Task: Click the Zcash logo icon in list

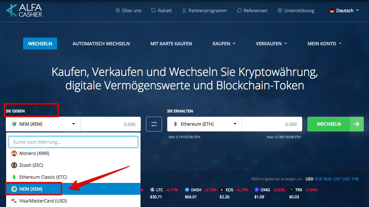Action: click(14, 165)
